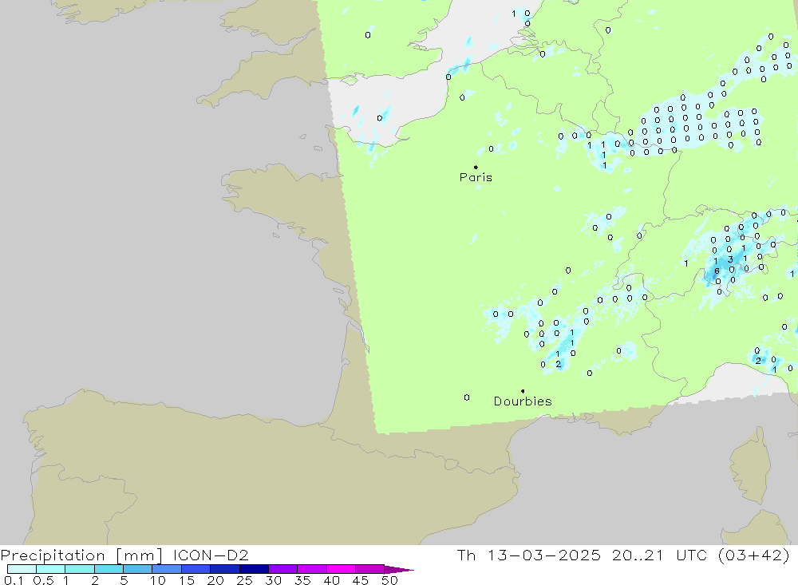Pick the 10–15 mm legend color
Screen dimensions: 798x585
coord(167,569)
